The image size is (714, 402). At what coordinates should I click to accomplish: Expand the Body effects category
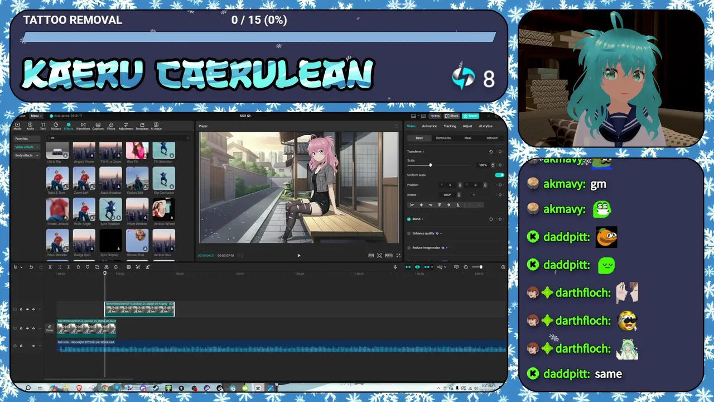(x=27, y=155)
